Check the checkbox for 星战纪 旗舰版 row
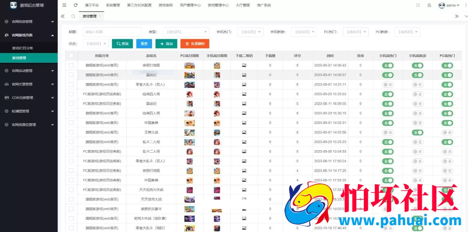 (x=71, y=75)
